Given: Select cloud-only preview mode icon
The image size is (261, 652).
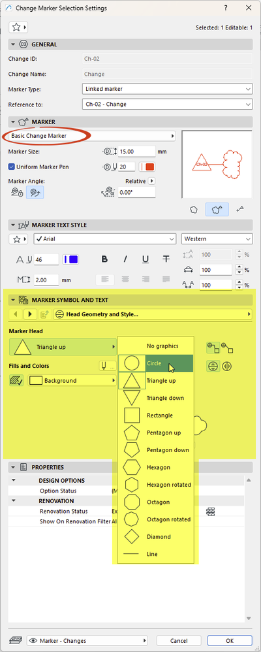Looking at the screenshot, I should tap(194, 210).
